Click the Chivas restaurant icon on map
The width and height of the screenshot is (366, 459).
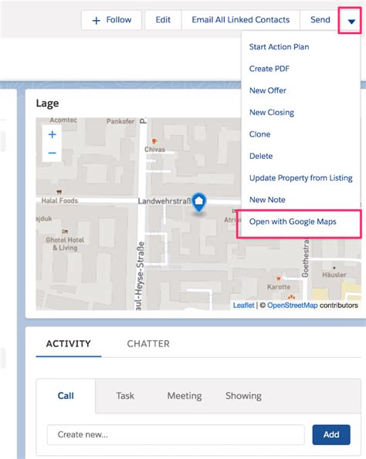(154, 142)
